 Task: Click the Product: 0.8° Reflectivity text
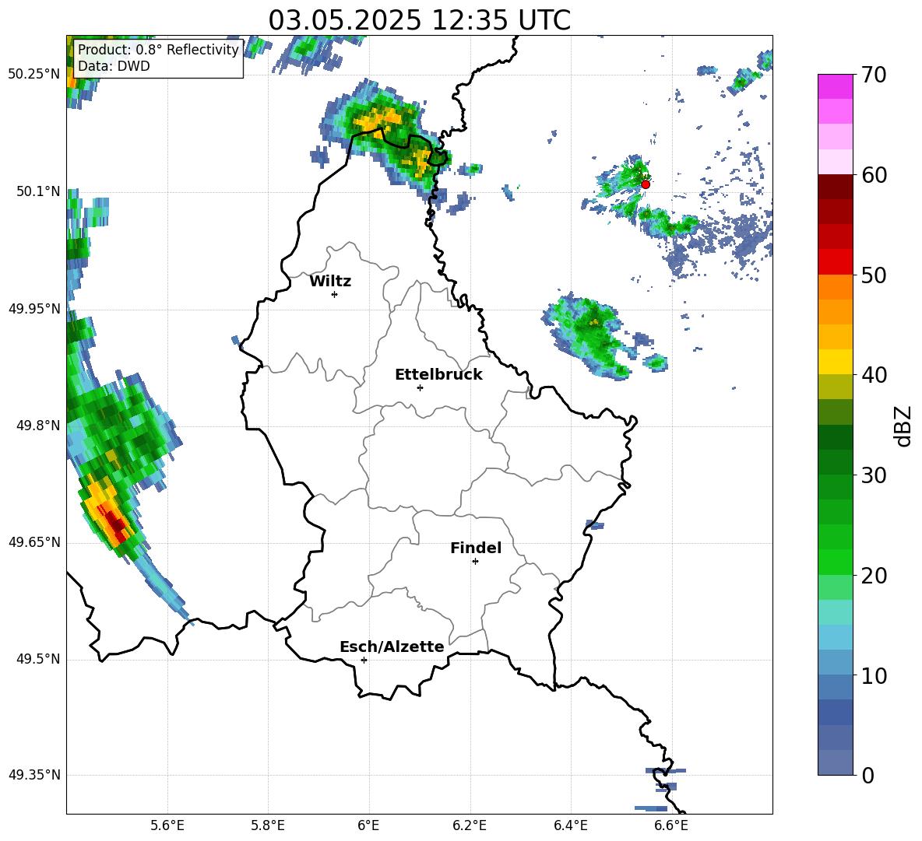click(x=158, y=50)
